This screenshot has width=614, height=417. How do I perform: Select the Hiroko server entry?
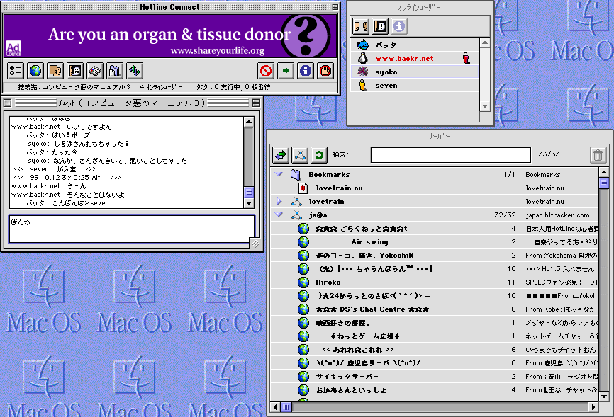328,282
